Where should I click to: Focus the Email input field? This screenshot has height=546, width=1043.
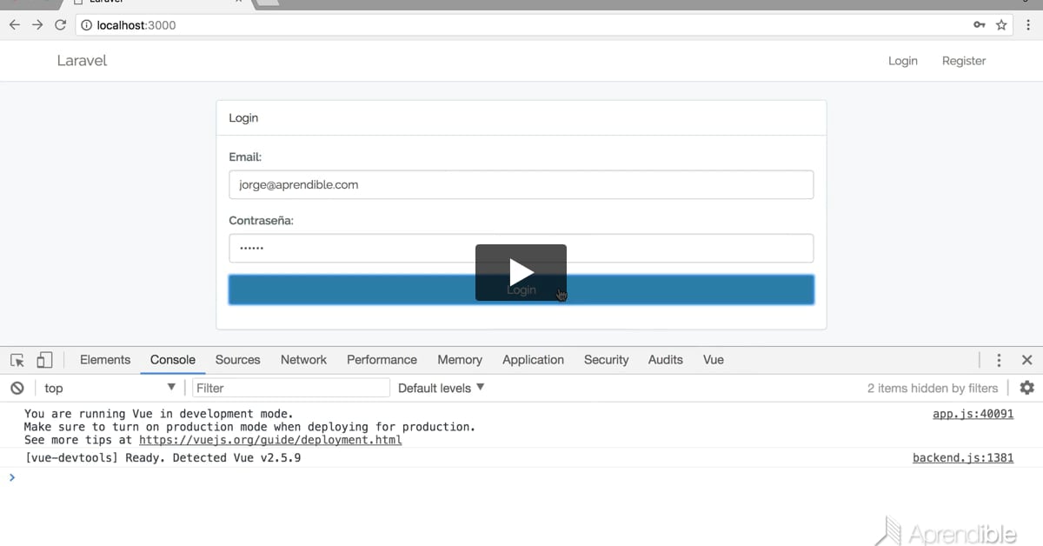pos(521,184)
